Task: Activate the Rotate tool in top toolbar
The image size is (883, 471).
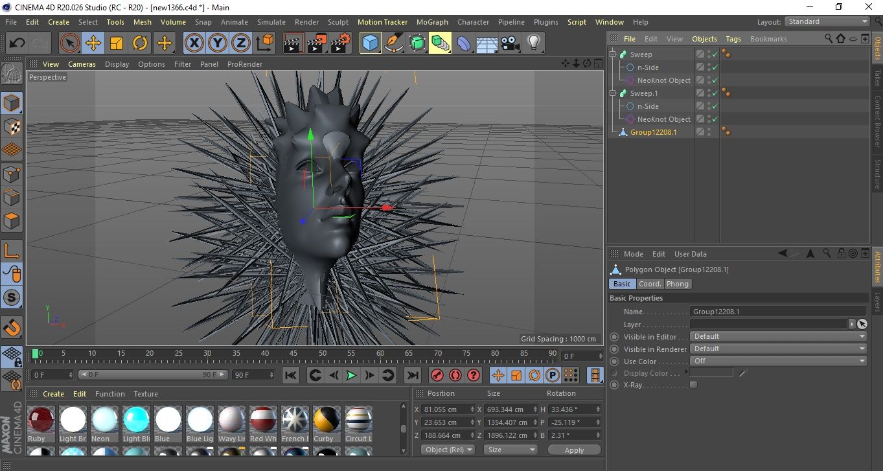Action: pos(140,43)
